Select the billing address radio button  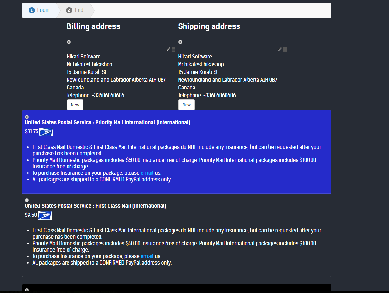69,42
